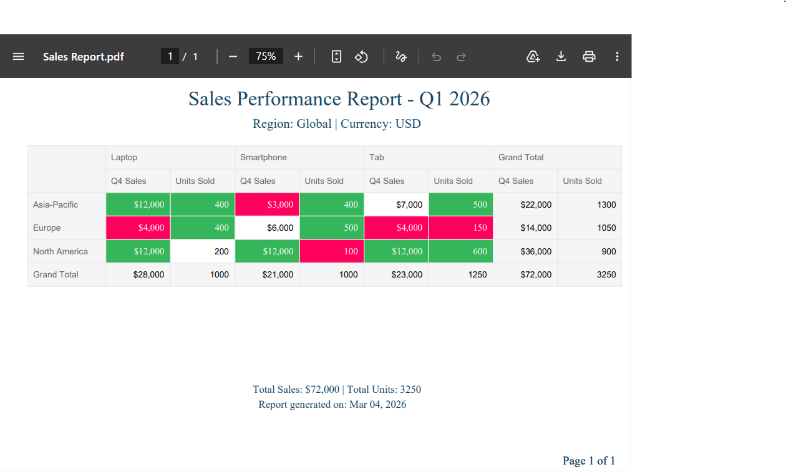Click the $72,000 grand total cell
Viewport: 786px width, 472px height.
coord(525,274)
